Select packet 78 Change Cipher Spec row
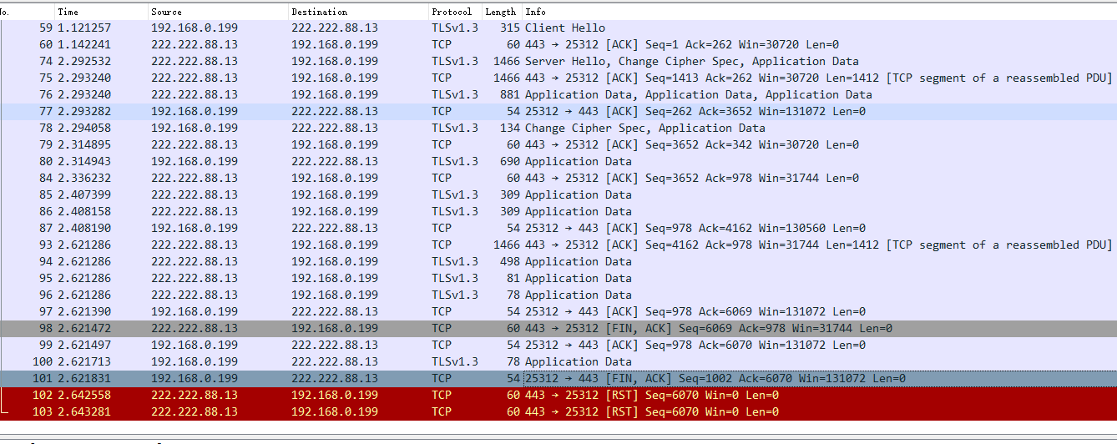1117x444 pixels. [x=558, y=129]
